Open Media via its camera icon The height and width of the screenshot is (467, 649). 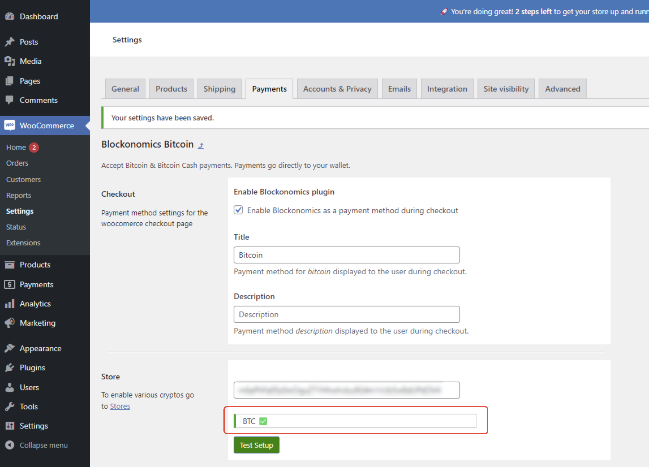click(x=10, y=61)
